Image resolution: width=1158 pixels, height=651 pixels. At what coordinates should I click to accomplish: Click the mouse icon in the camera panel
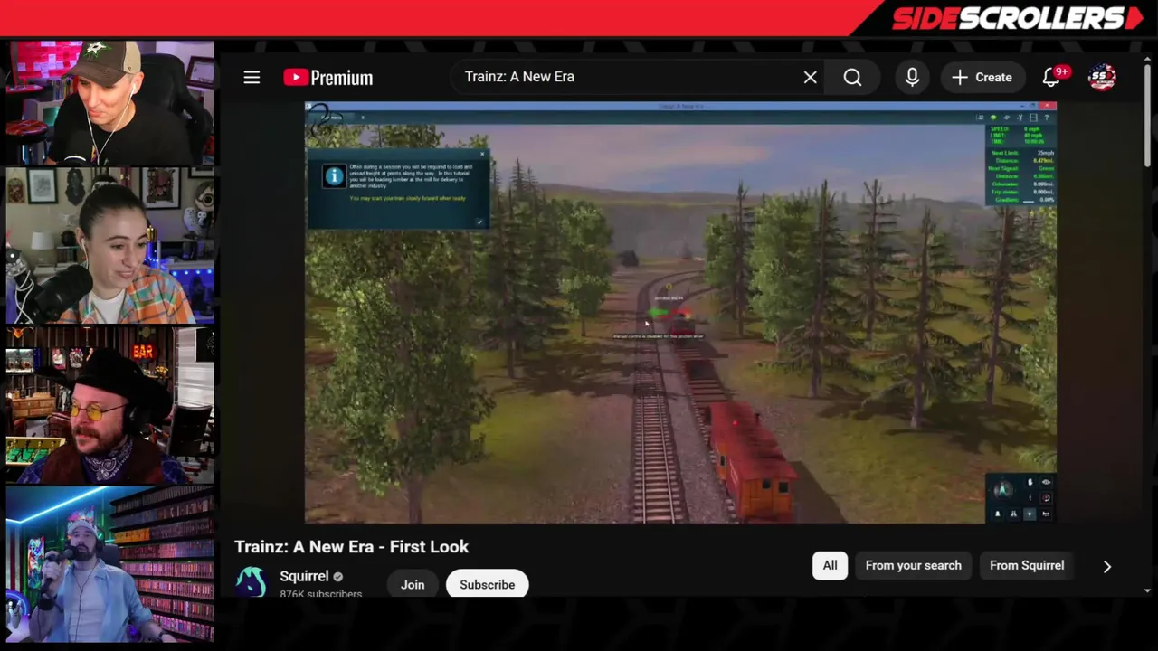pos(1030,482)
